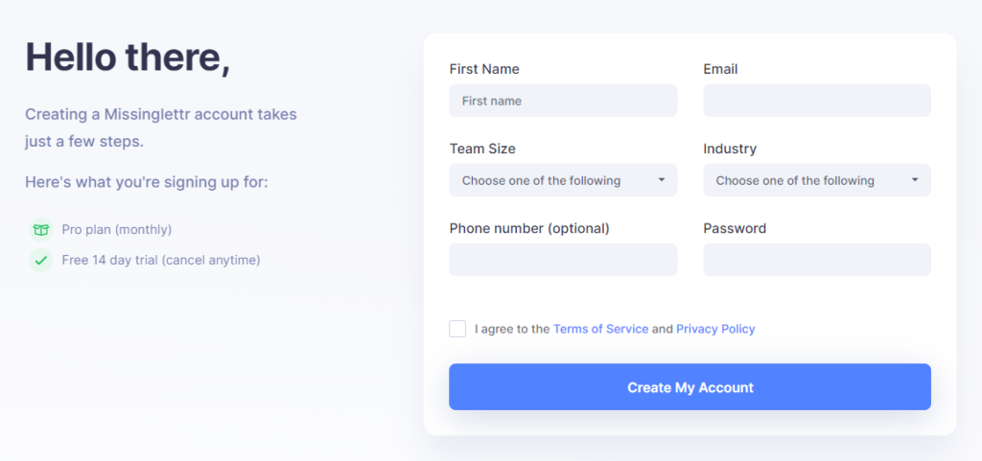This screenshot has height=461, width=982.
Task: Click the First Name label
Action: click(x=484, y=69)
